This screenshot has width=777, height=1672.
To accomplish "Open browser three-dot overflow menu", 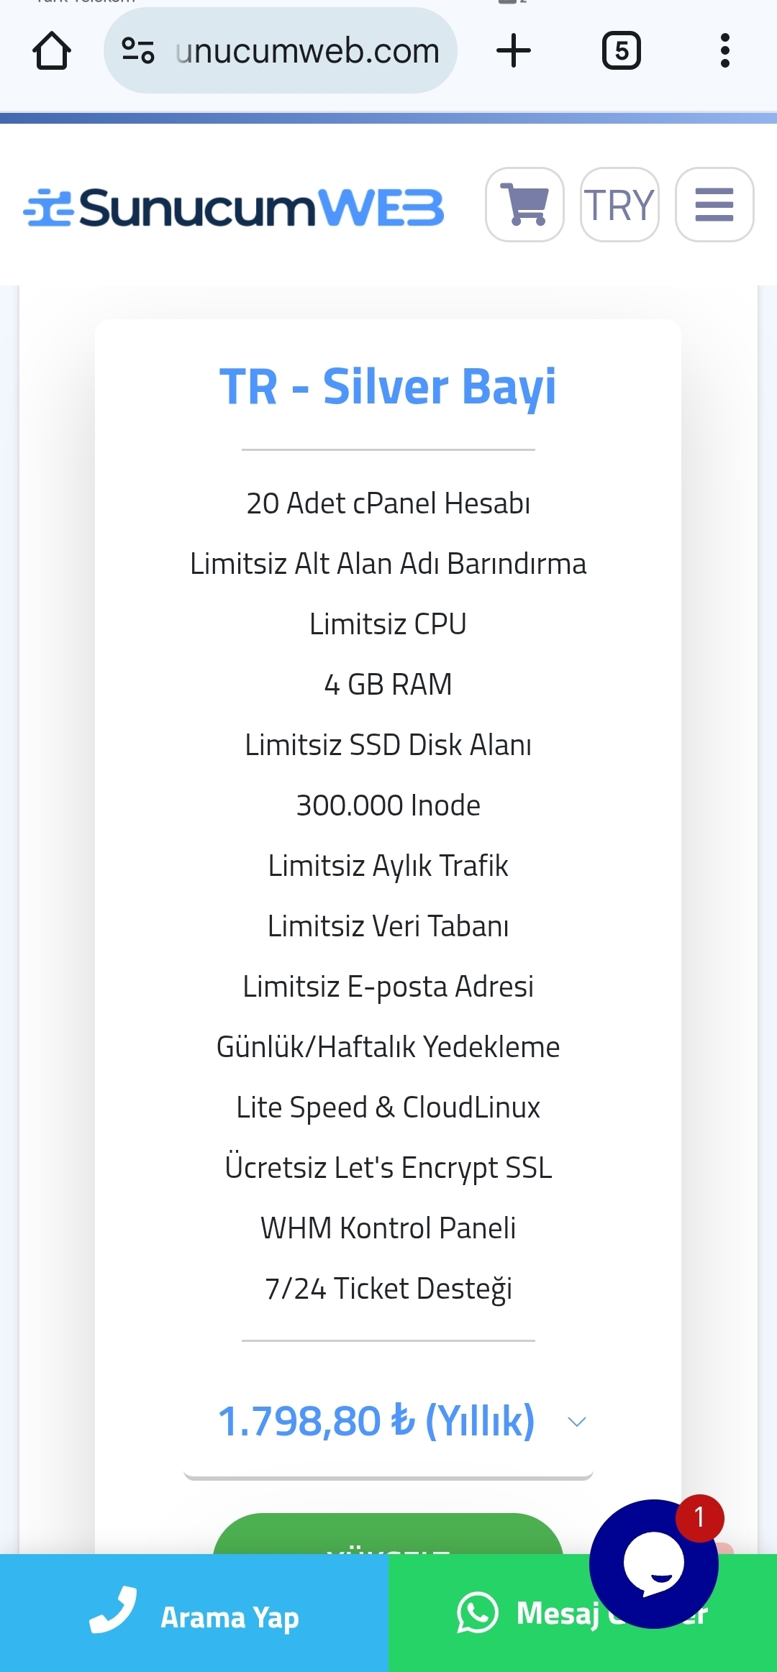I will 725,50.
